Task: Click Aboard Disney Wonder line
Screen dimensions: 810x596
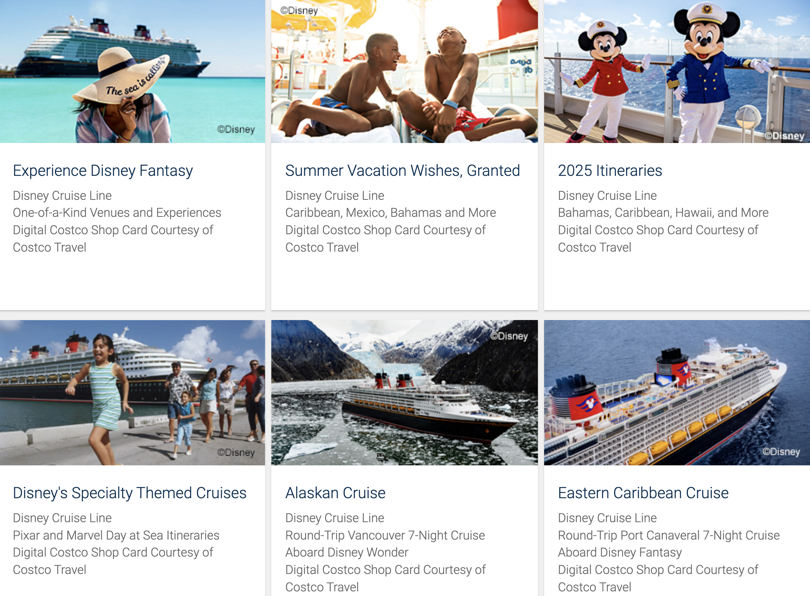Action: [x=347, y=553]
